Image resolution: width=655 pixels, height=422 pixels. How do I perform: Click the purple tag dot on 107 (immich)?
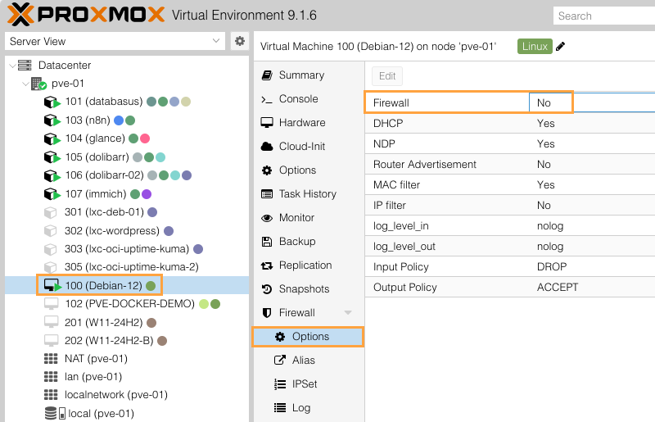tap(147, 194)
